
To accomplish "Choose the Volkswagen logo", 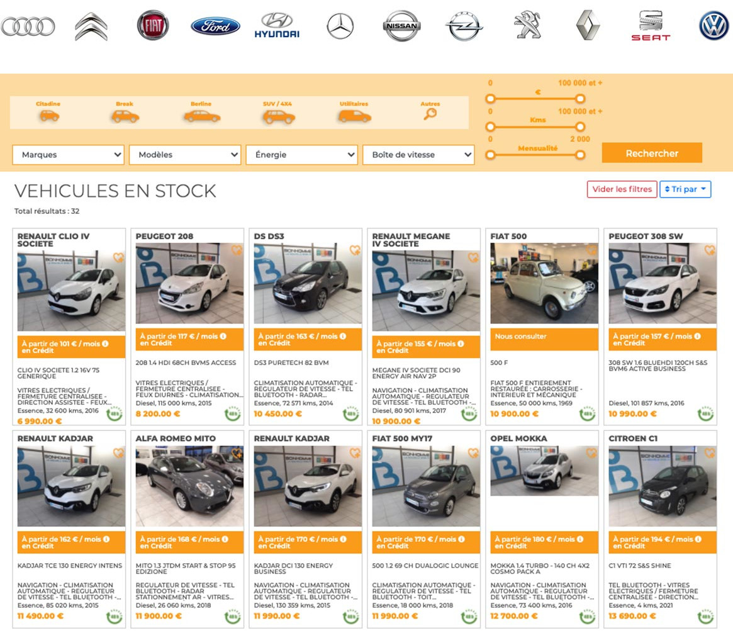I will coord(714,26).
